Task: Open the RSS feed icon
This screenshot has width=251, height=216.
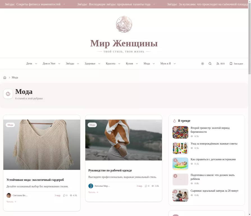Action: click(218, 64)
